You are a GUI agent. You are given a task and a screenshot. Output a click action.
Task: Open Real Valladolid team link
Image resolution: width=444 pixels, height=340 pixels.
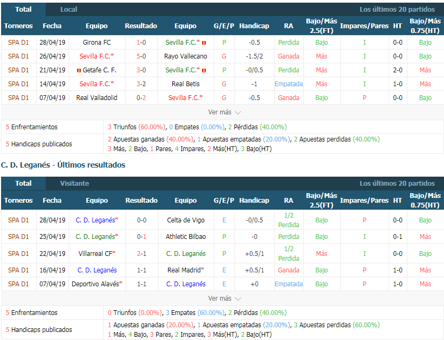pyautogui.click(x=97, y=98)
